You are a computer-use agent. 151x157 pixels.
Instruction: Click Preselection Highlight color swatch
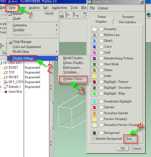[94, 102]
